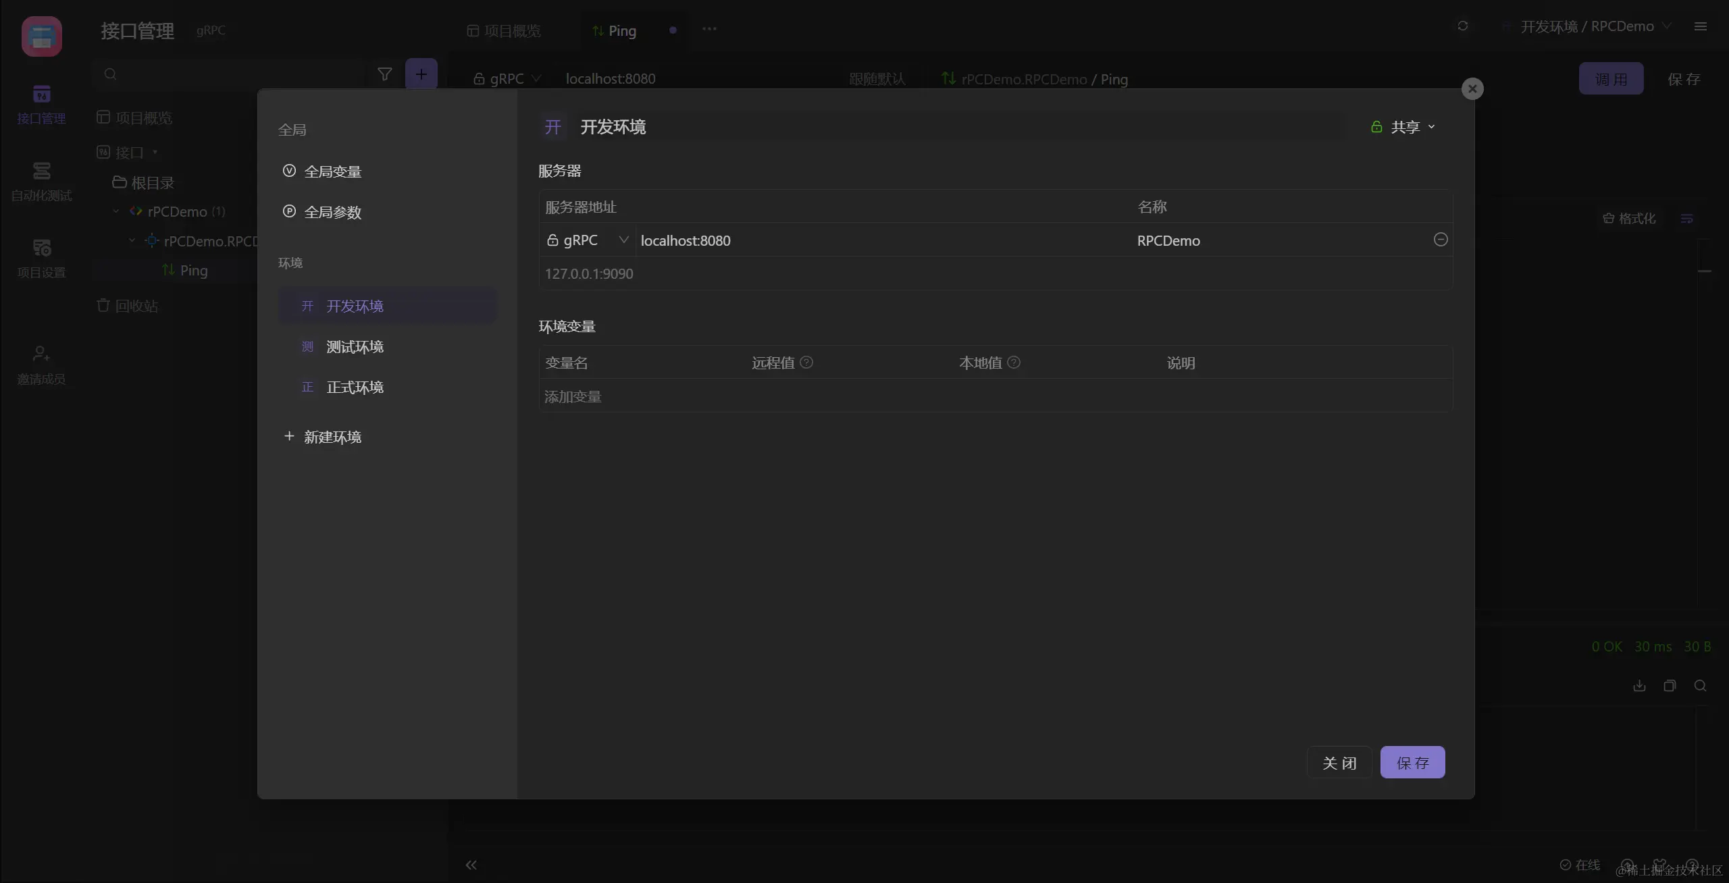
Task: Click the refresh icon in top bar
Action: (x=1463, y=26)
